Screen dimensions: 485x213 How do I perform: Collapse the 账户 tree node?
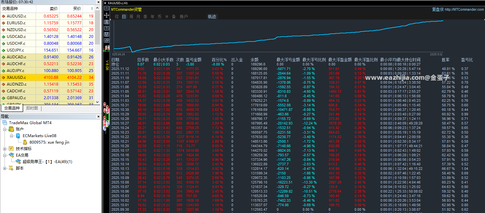[x=5, y=129]
